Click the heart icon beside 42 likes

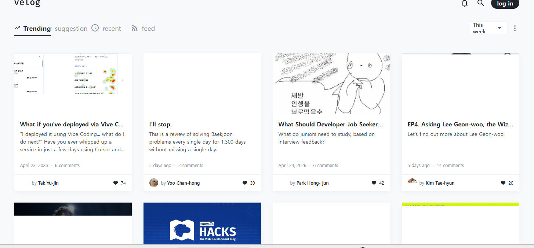point(374,183)
